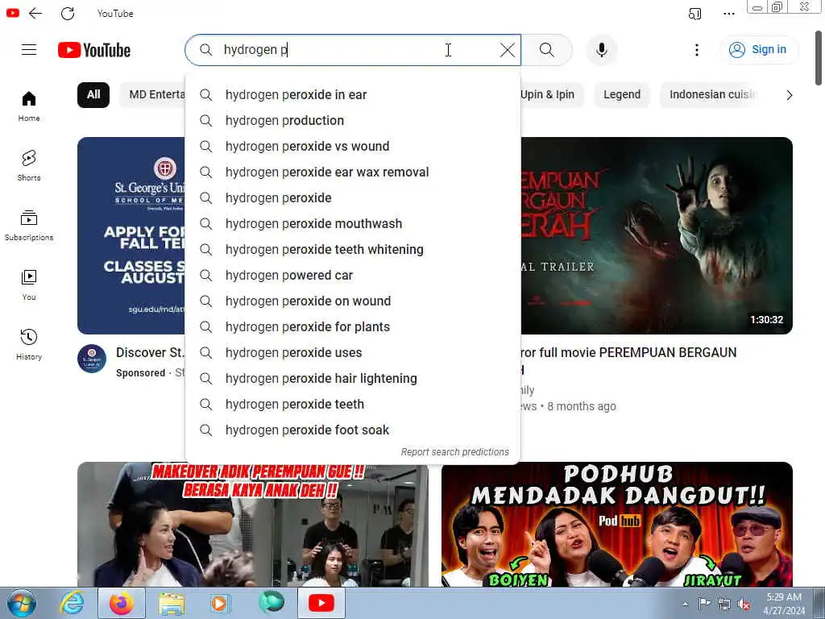
Task: Choose suggestion hydrogen peroxide mouthwash
Action: [x=353, y=224]
